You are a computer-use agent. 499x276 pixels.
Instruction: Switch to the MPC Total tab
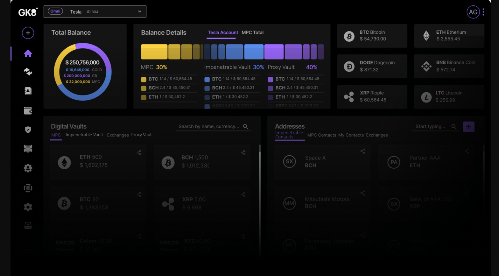click(x=253, y=32)
